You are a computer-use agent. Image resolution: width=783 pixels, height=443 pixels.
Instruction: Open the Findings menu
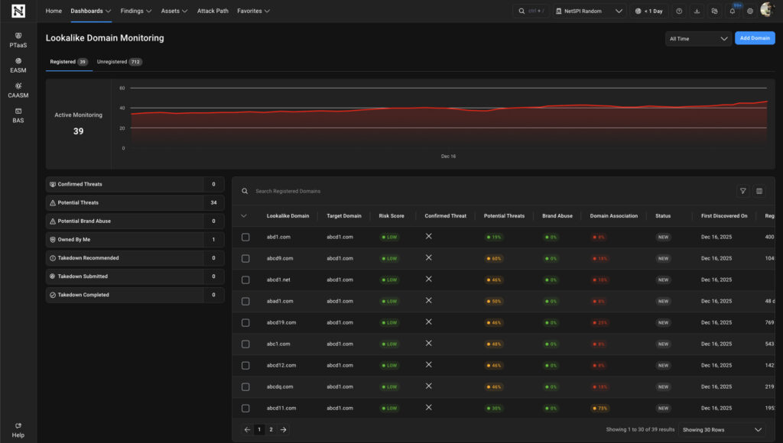coord(136,11)
